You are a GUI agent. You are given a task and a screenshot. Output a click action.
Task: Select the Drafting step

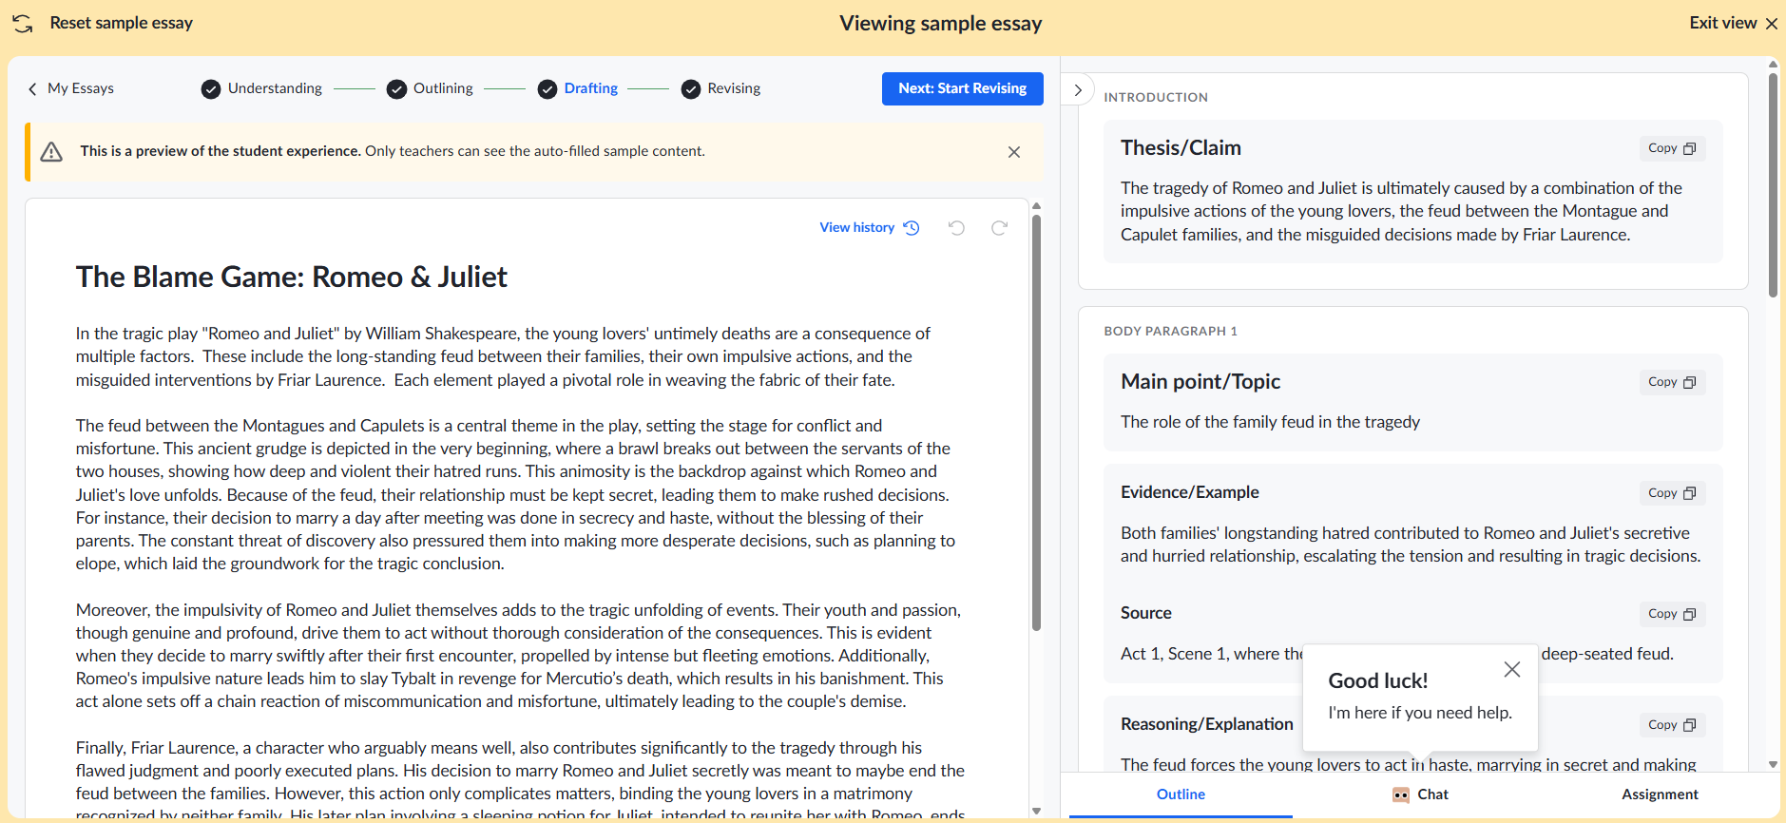point(578,88)
